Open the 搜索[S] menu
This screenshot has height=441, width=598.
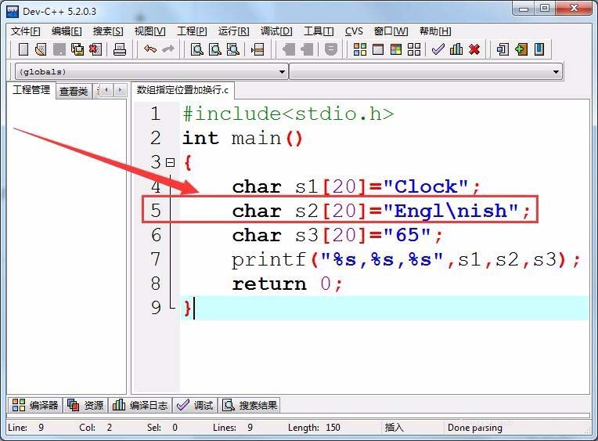tap(108, 31)
